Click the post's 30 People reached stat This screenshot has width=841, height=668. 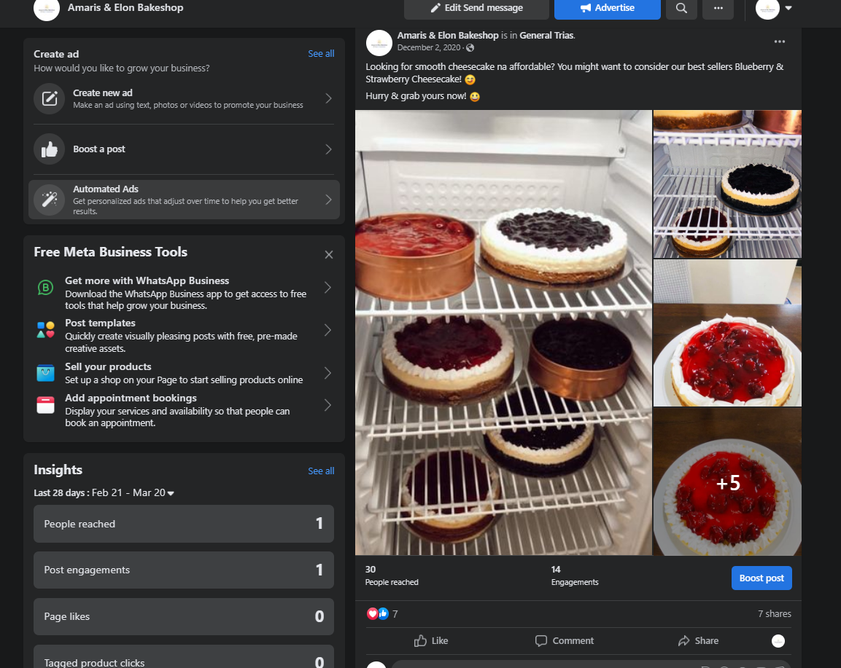point(392,576)
